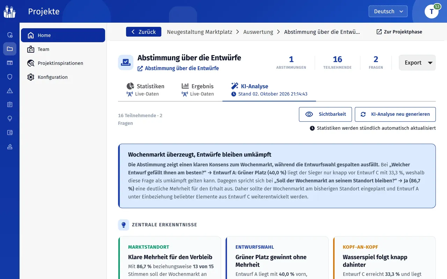Open the folder icon in sidebar
The width and height of the screenshot is (447, 279).
pos(10,49)
